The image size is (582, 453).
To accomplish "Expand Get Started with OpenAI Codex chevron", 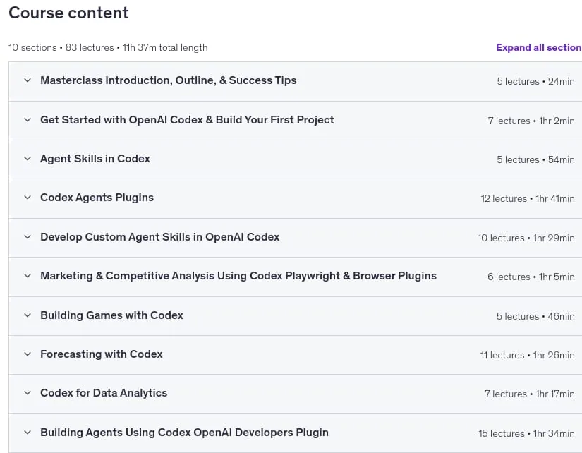I will tap(28, 119).
